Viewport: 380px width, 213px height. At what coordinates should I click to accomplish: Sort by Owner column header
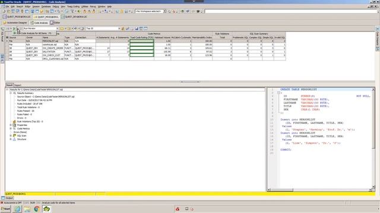(34, 37)
